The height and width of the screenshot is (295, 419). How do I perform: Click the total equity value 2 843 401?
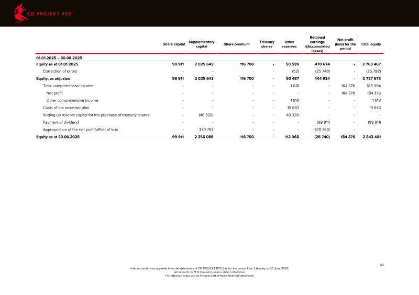tap(372, 137)
